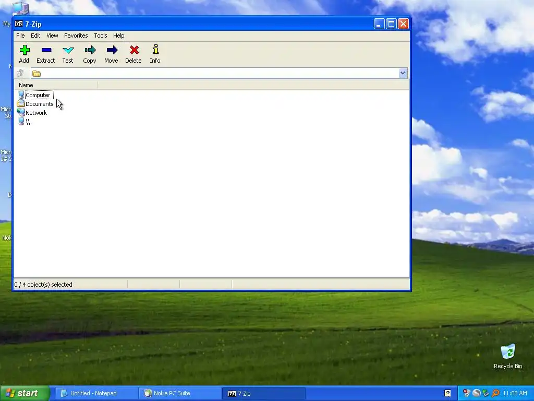Switch to Nokia PC Suite taskbar button
The image size is (534, 401).
point(180,393)
